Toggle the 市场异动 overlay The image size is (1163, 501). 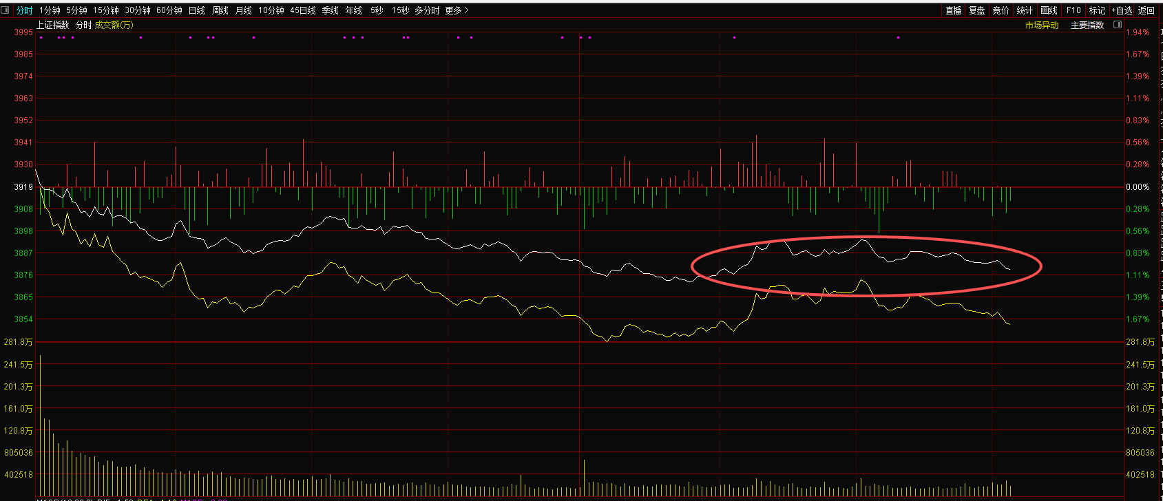[x=1042, y=25]
